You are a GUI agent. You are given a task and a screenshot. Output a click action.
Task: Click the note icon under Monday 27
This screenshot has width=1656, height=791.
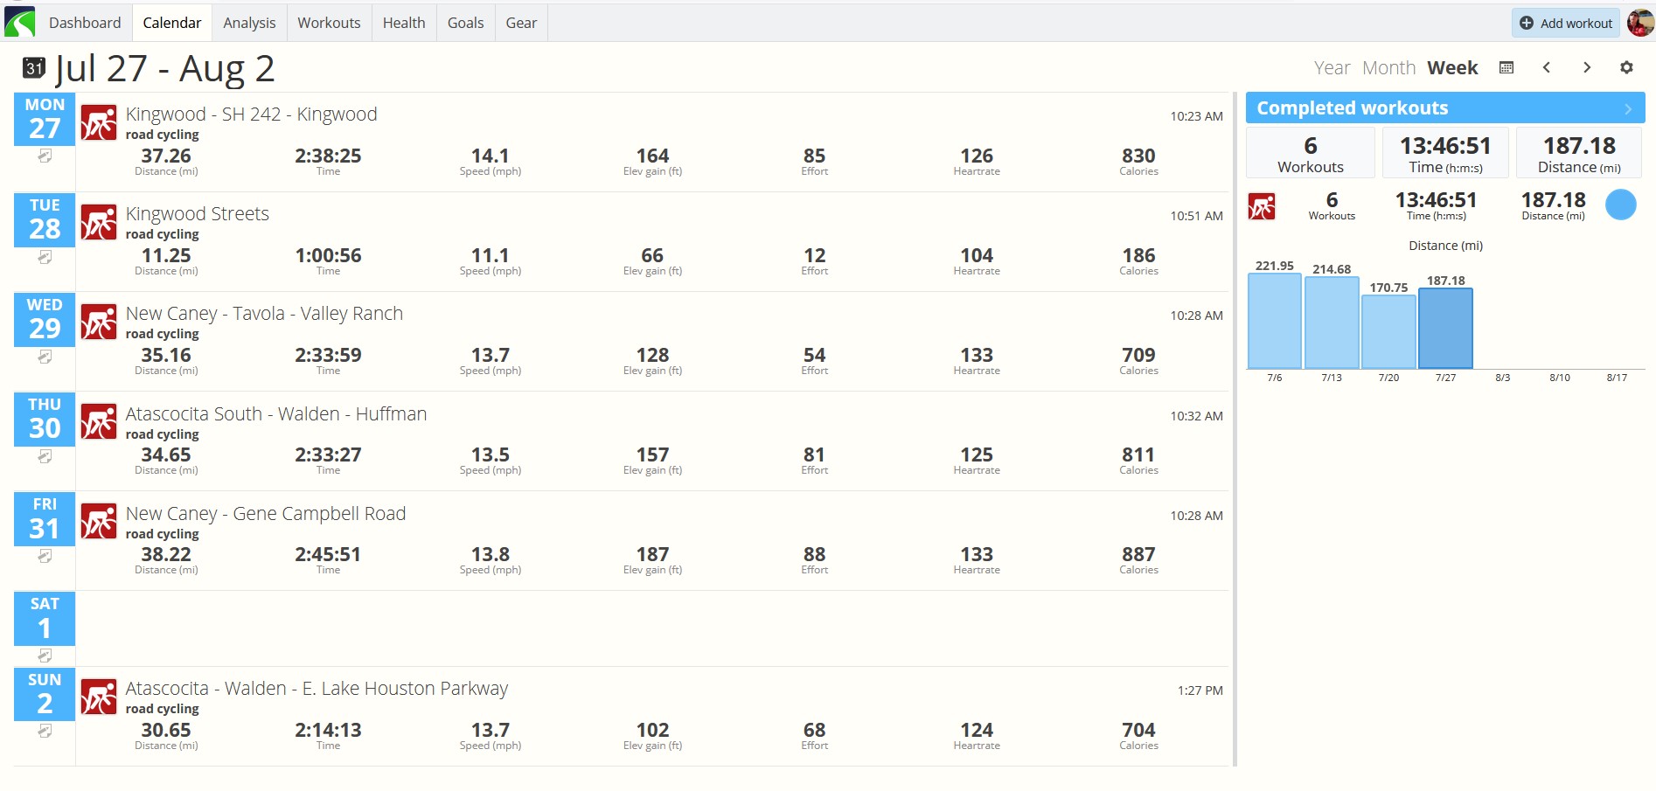click(45, 156)
